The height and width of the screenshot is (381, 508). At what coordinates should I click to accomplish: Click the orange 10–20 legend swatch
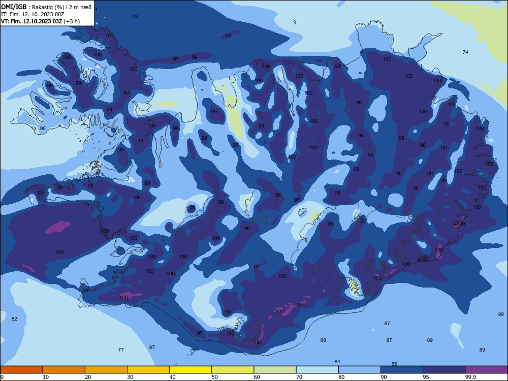pos(64,370)
